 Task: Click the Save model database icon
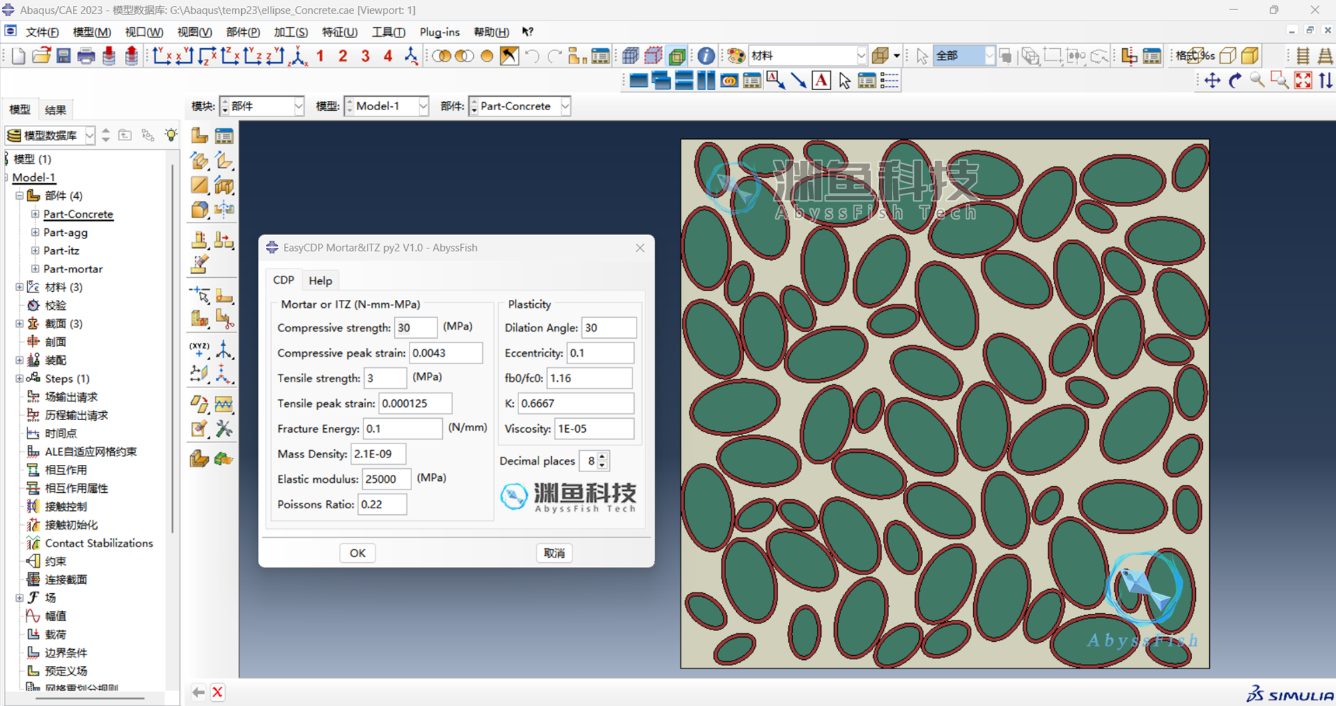coord(63,56)
